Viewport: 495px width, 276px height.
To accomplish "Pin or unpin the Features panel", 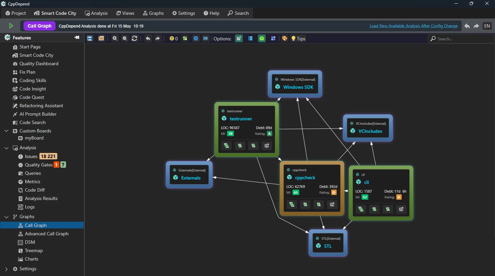I will [x=77, y=37].
